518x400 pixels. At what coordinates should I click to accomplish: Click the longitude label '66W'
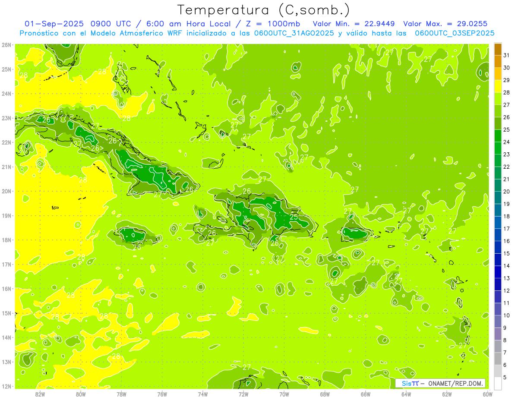coord(365,394)
